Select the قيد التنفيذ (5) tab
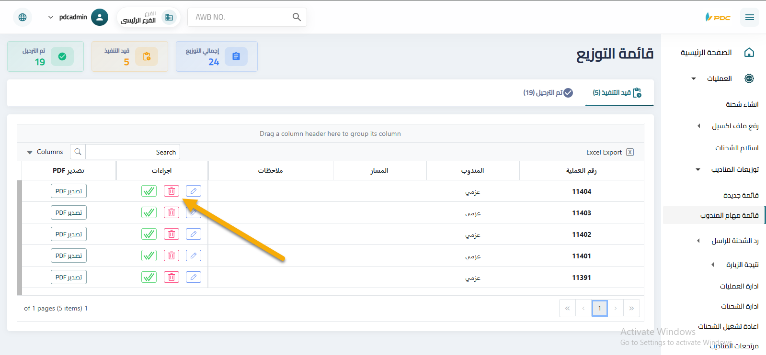This screenshot has width=766, height=355. [617, 92]
